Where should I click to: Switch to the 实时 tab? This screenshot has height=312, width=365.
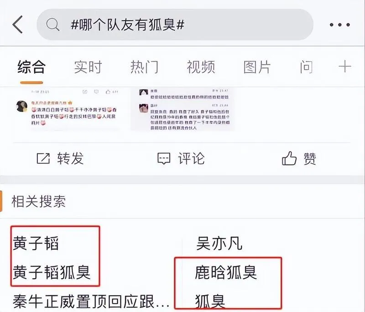coord(88,67)
